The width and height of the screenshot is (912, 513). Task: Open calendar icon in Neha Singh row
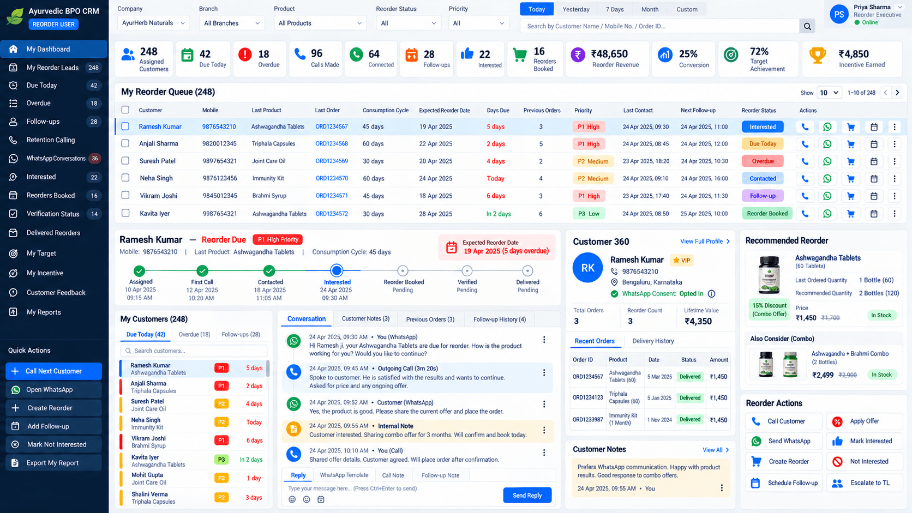(874, 179)
